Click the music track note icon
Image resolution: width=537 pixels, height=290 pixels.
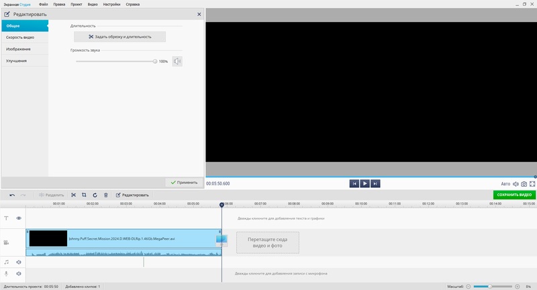coord(6,262)
